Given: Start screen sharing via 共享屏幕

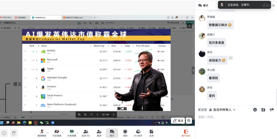Looking at the screenshot, I should pyautogui.click(x=72, y=133).
